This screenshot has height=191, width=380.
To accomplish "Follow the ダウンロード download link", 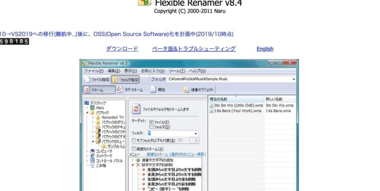I will click(x=122, y=49).
